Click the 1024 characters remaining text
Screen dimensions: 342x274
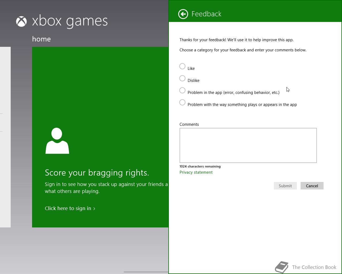click(x=200, y=166)
